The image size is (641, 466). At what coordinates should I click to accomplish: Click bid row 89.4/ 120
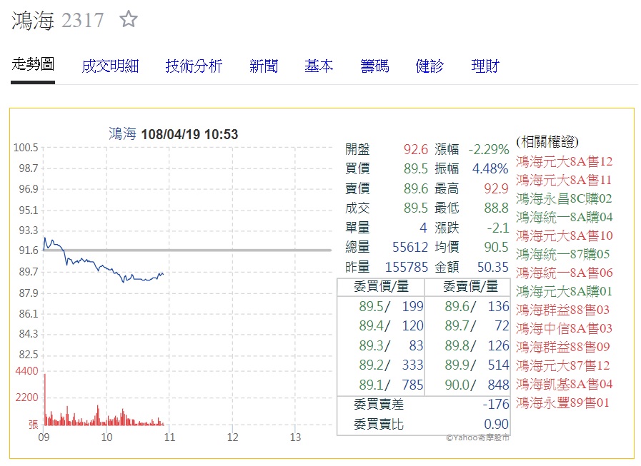pyautogui.click(x=391, y=326)
